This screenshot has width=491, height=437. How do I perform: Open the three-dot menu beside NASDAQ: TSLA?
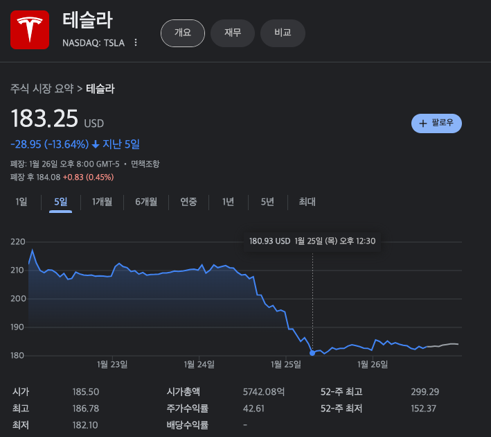click(136, 42)
